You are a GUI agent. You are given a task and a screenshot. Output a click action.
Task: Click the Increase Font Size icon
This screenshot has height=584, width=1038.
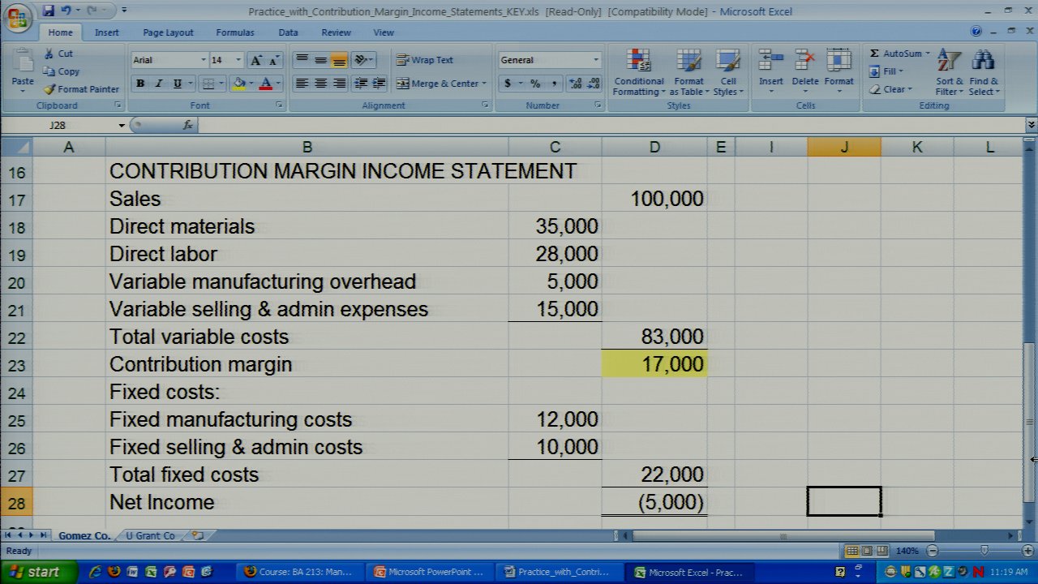pyautogui.click(x=256, y=61)
